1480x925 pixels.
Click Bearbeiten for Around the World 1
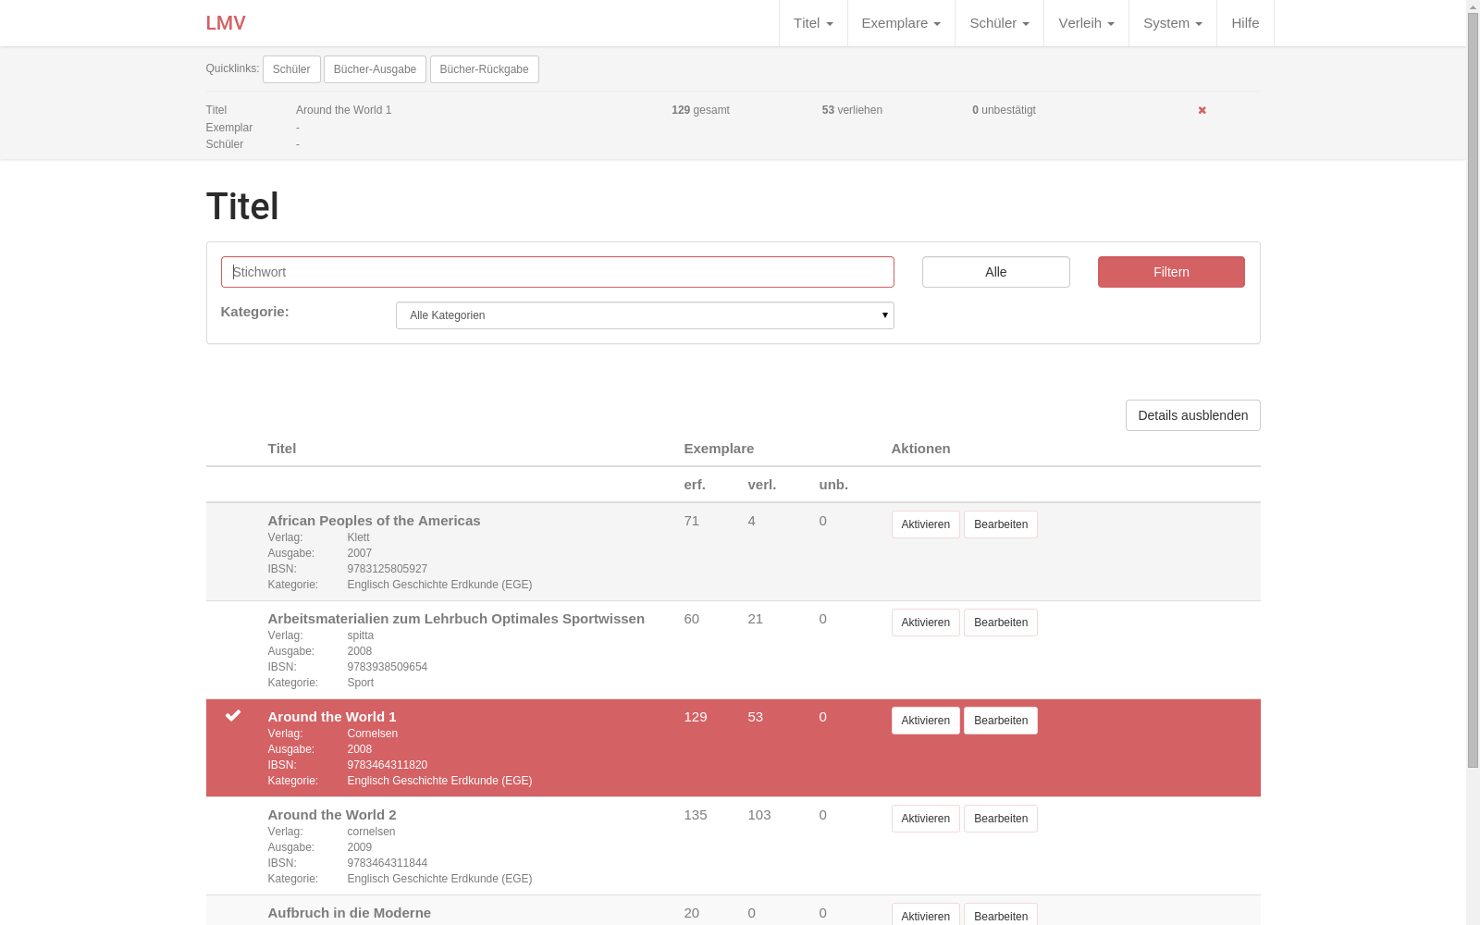click(x=1000, y=721)
